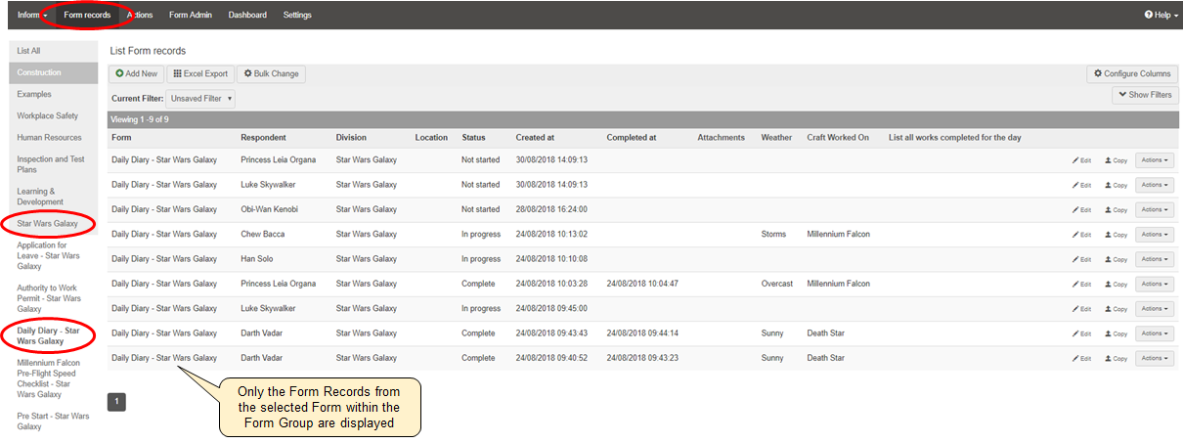This screenshot has width=1183, height=443.
Task: Sort by the Created at column header
Action: coord(535,138)
